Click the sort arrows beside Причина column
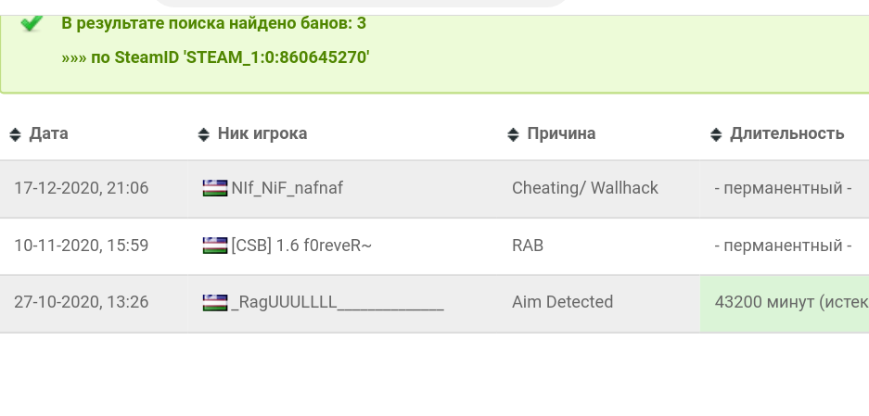Viewport: 869px width, 416px height. tap(513, 134)
